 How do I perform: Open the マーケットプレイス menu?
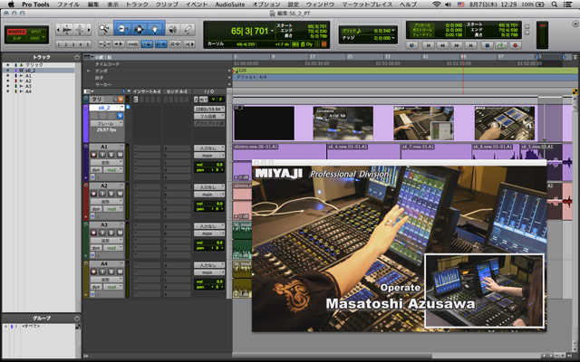tap(366, 5)
